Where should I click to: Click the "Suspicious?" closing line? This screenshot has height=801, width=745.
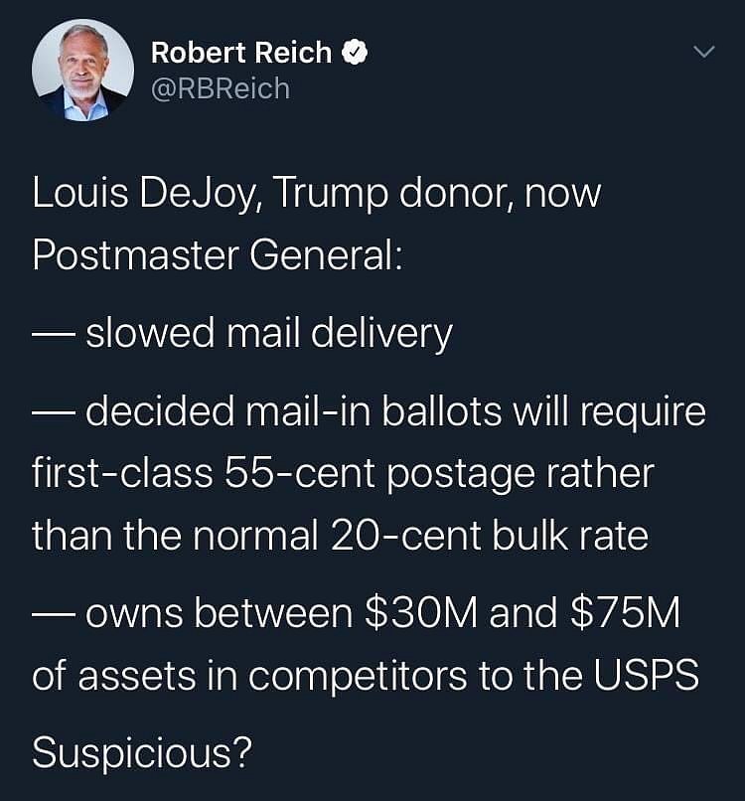[x=140, y=753]
